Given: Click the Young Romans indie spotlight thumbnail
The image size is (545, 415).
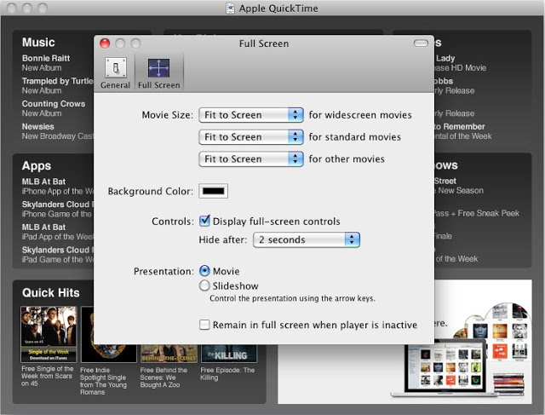Looking at the screenshot, I should point(109,354).
